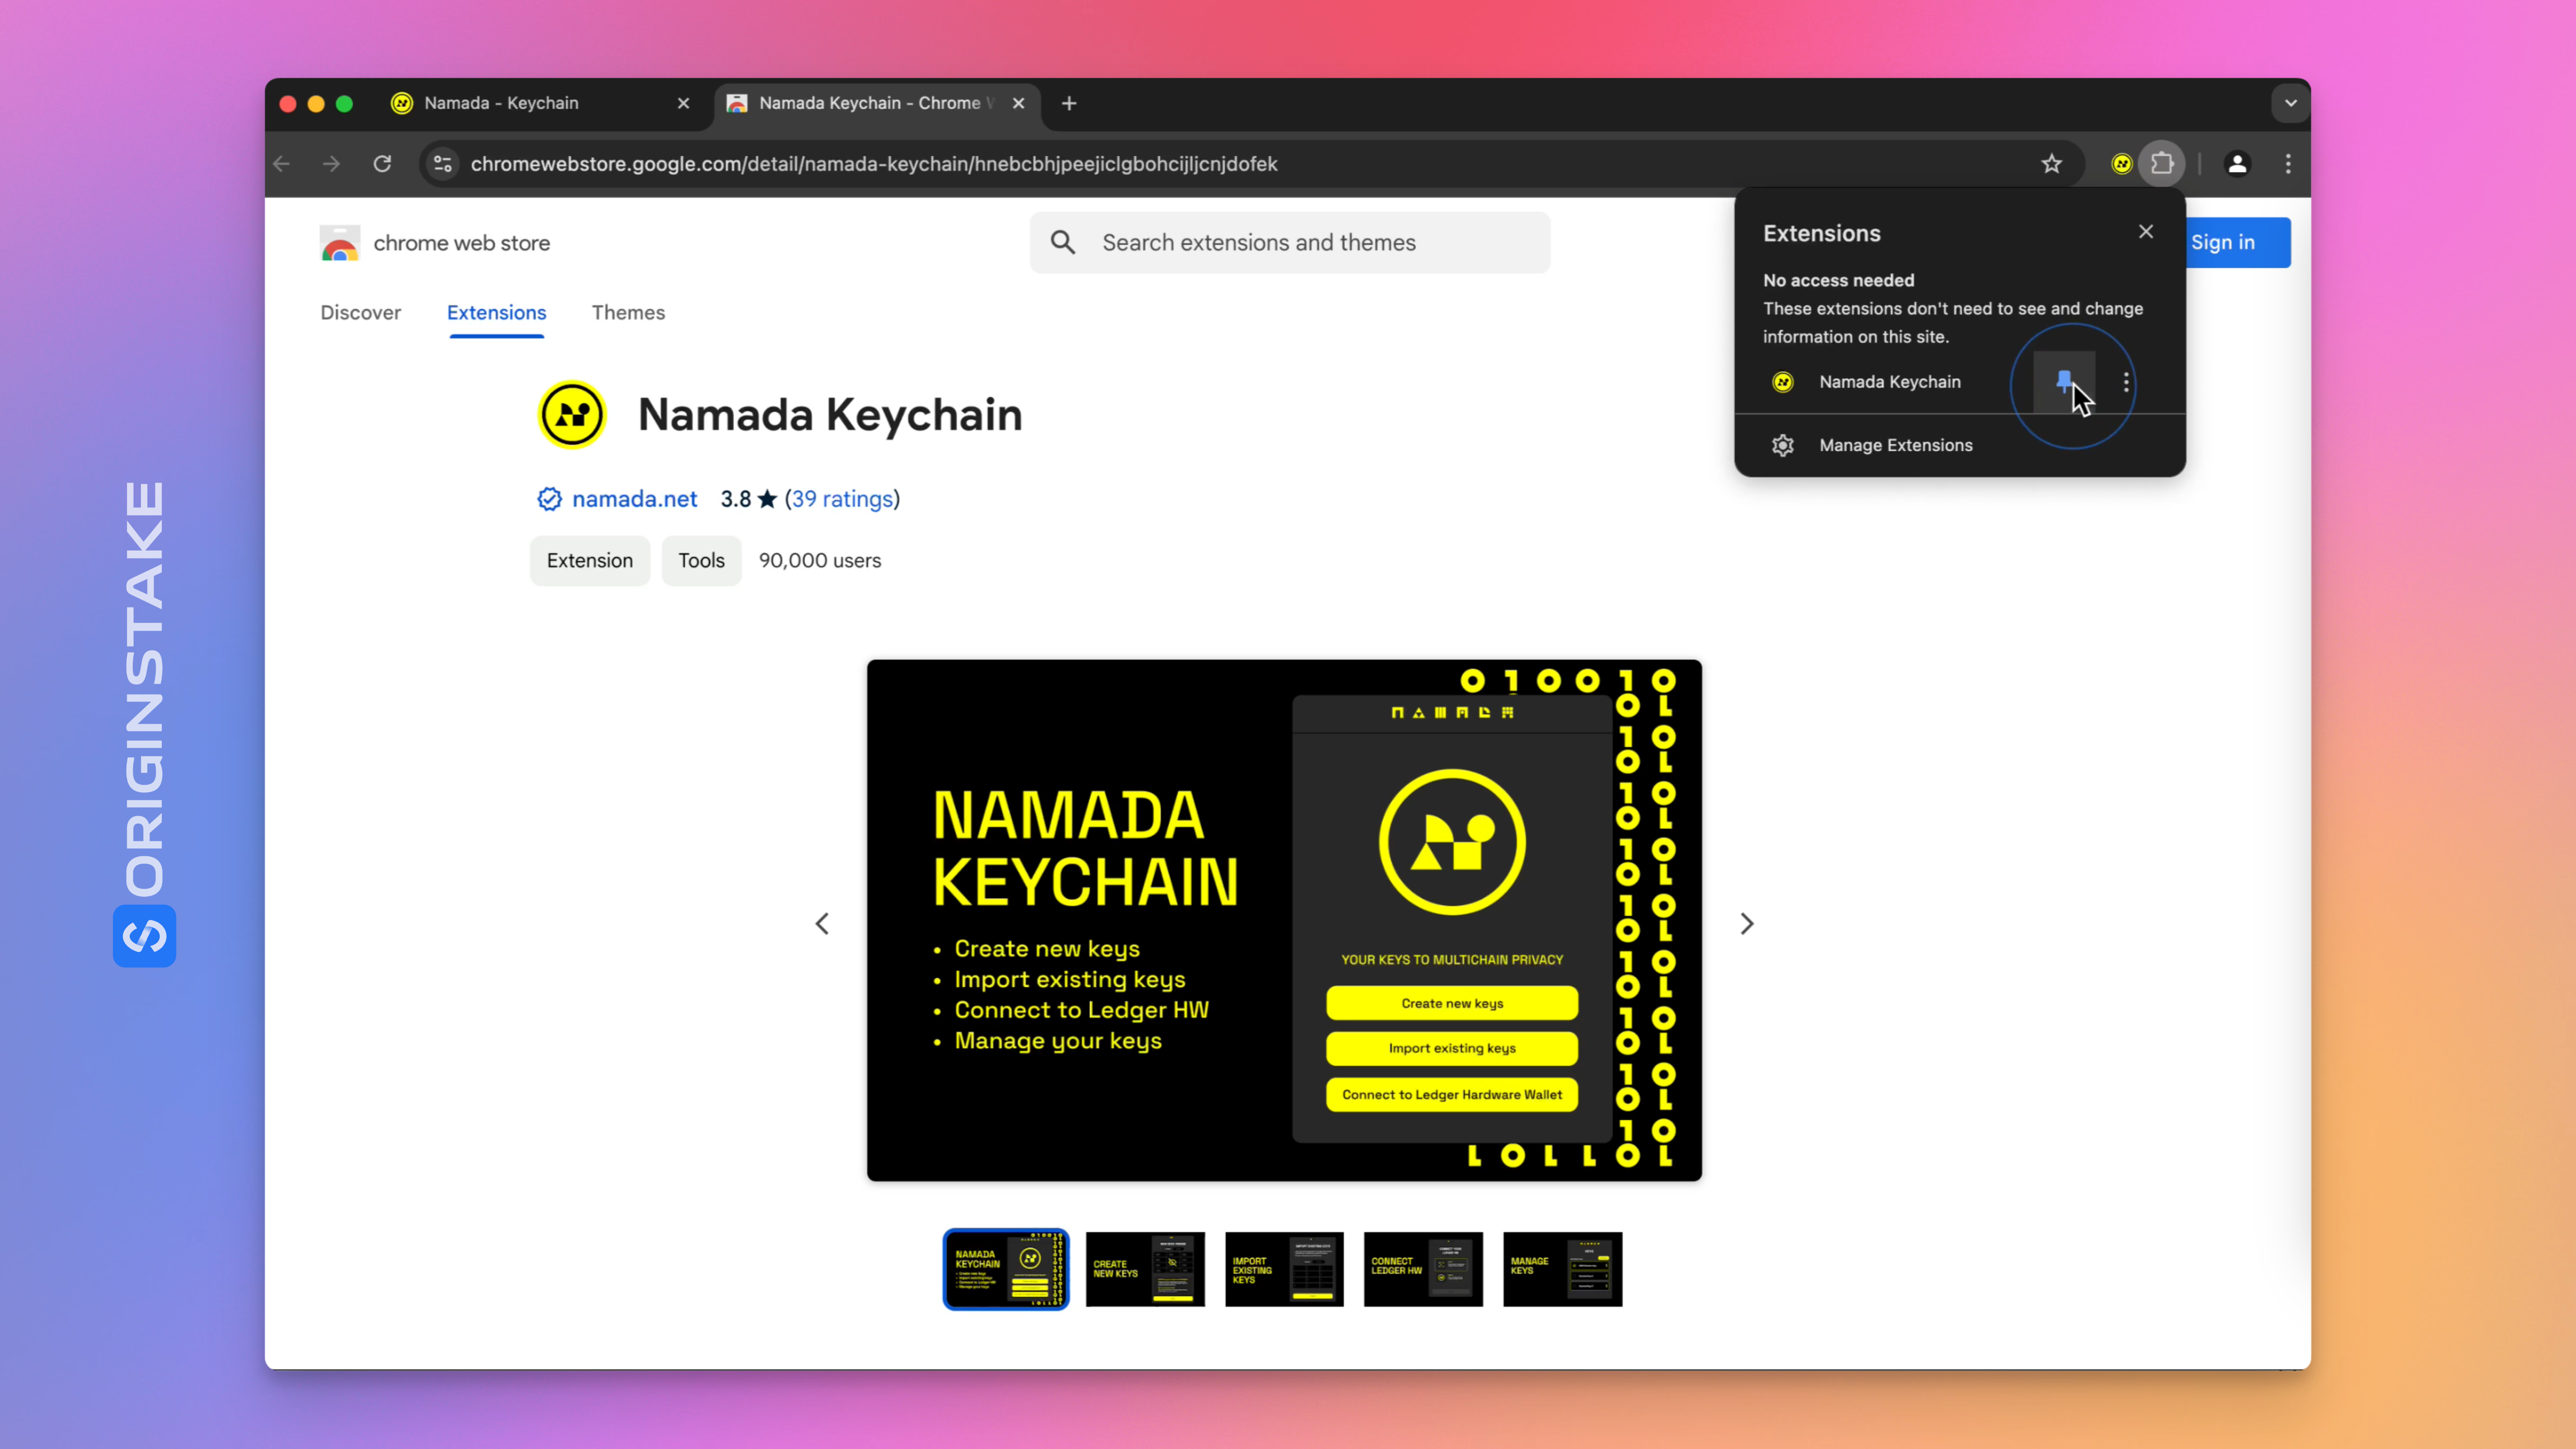Reload the page

pyautogui.click(x=382, y=163)
